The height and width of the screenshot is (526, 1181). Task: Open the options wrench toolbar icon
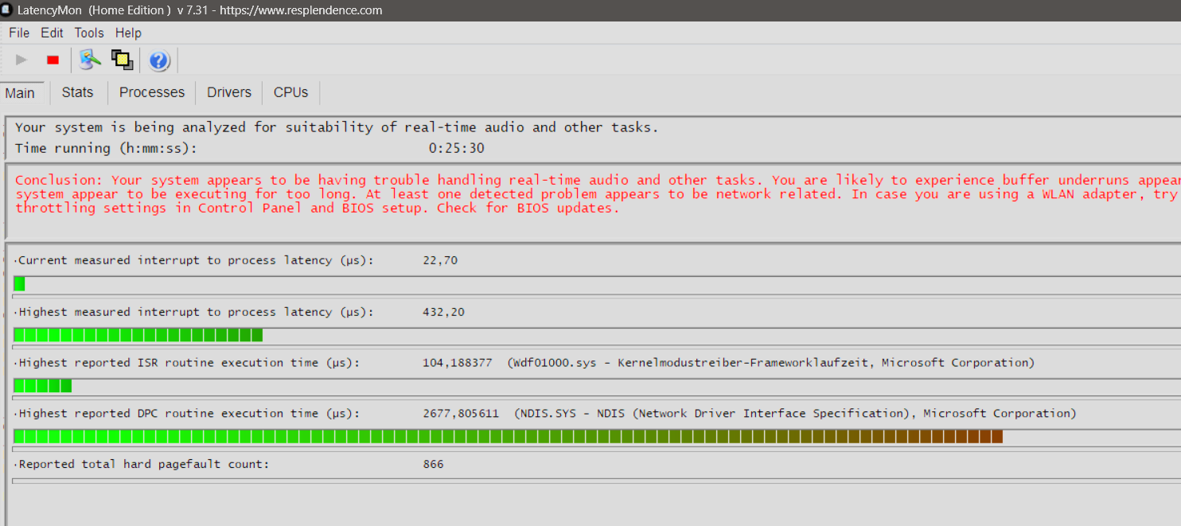pyautogui.click(x=90, y=60)
